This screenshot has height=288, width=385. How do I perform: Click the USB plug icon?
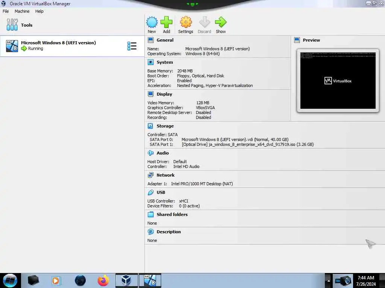pyautogui.click(x=150, y=192)
